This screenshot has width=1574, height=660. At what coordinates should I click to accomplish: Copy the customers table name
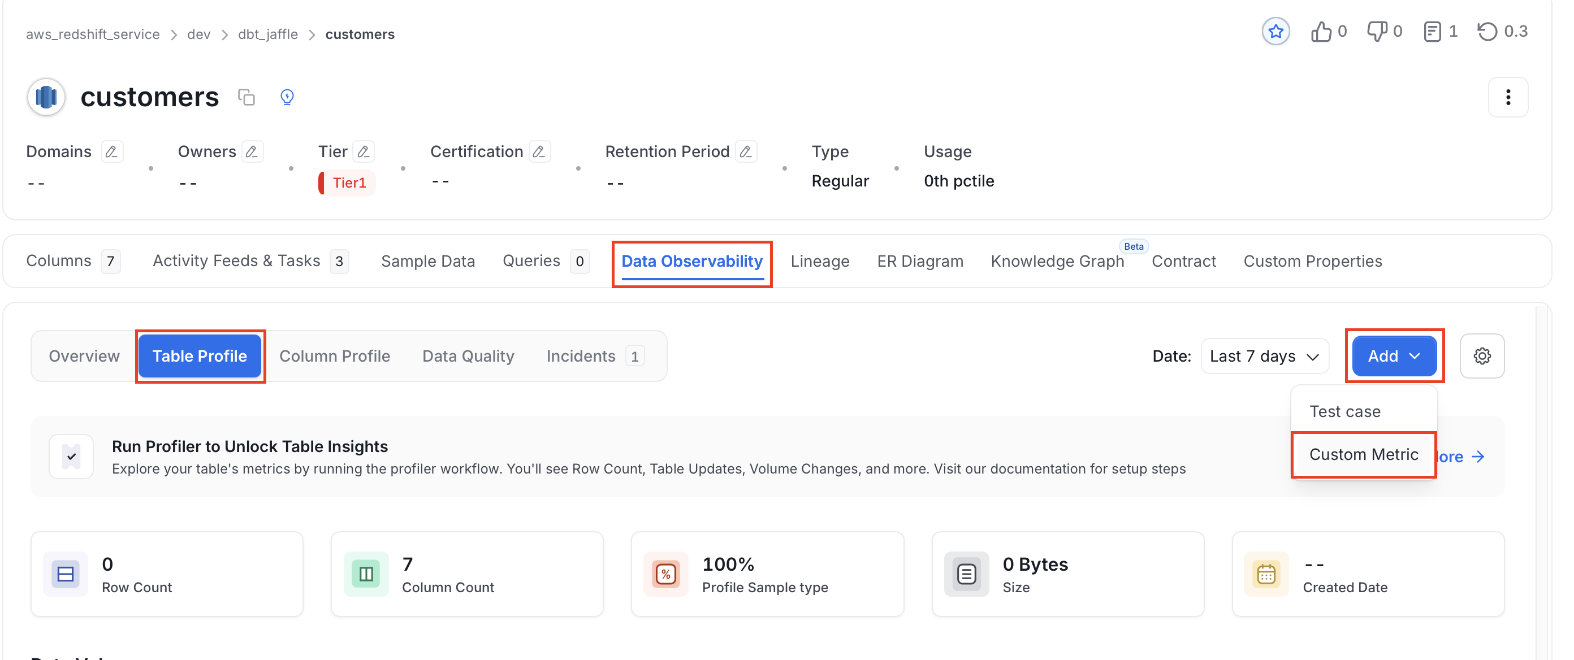pyautogui.click(x=247, y=97)
